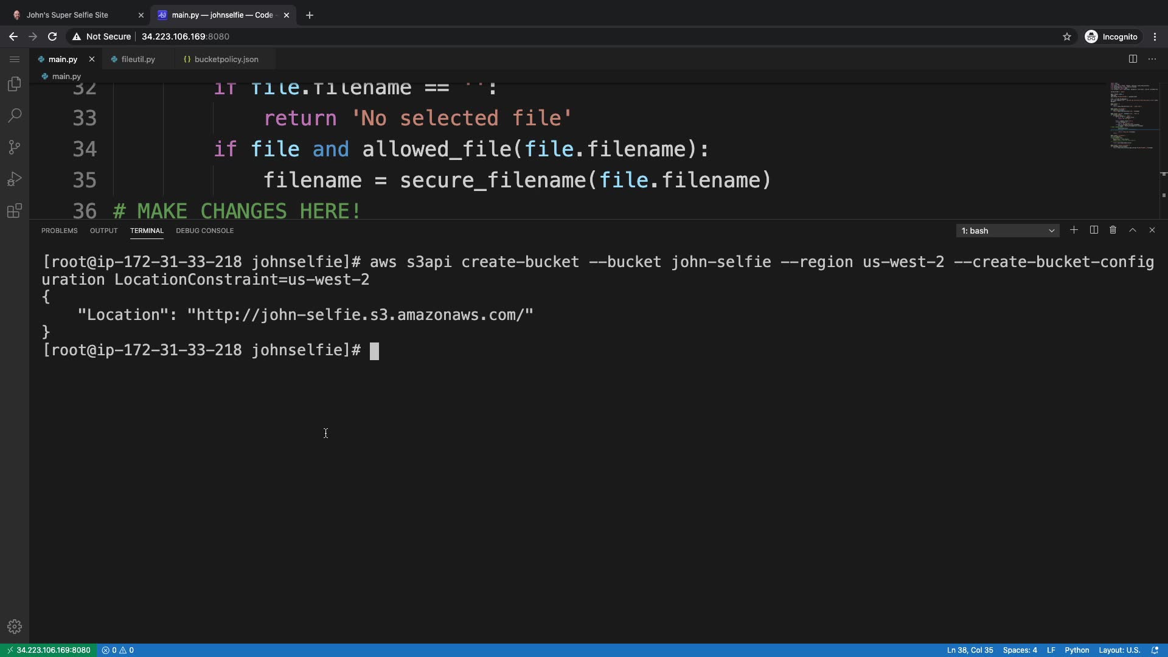Image resolution: width=1168 pixels, height=657 pixels.
Task: Bookmark this page with star icon
Action: tap(1066, 36)
